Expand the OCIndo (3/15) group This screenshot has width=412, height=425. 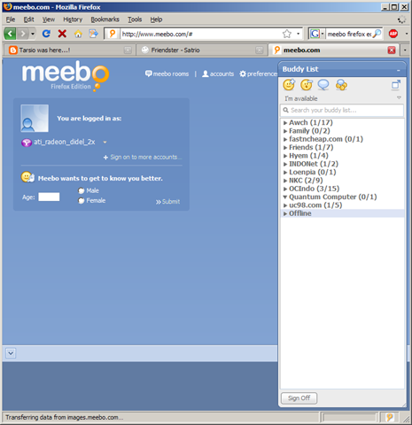pos(285,189)
